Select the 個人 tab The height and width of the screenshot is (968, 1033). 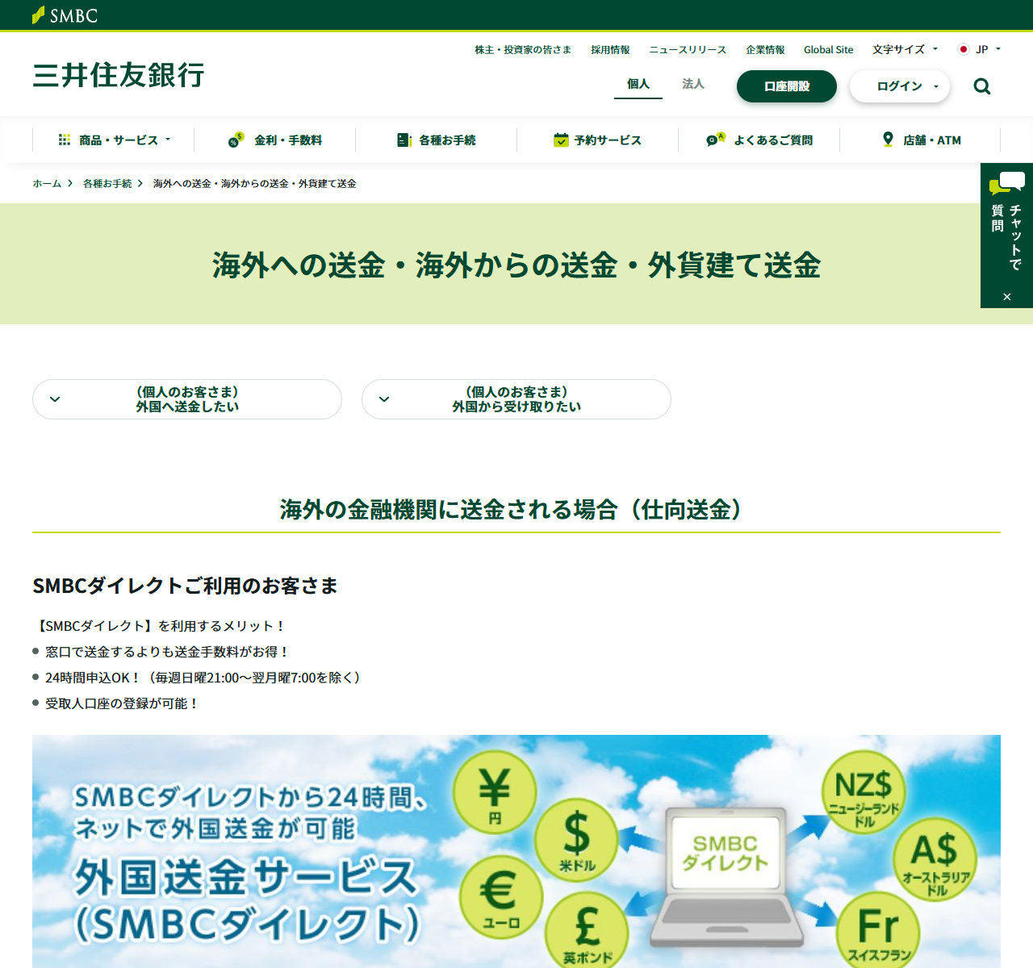pyautogui.click(x=638, y=84)
